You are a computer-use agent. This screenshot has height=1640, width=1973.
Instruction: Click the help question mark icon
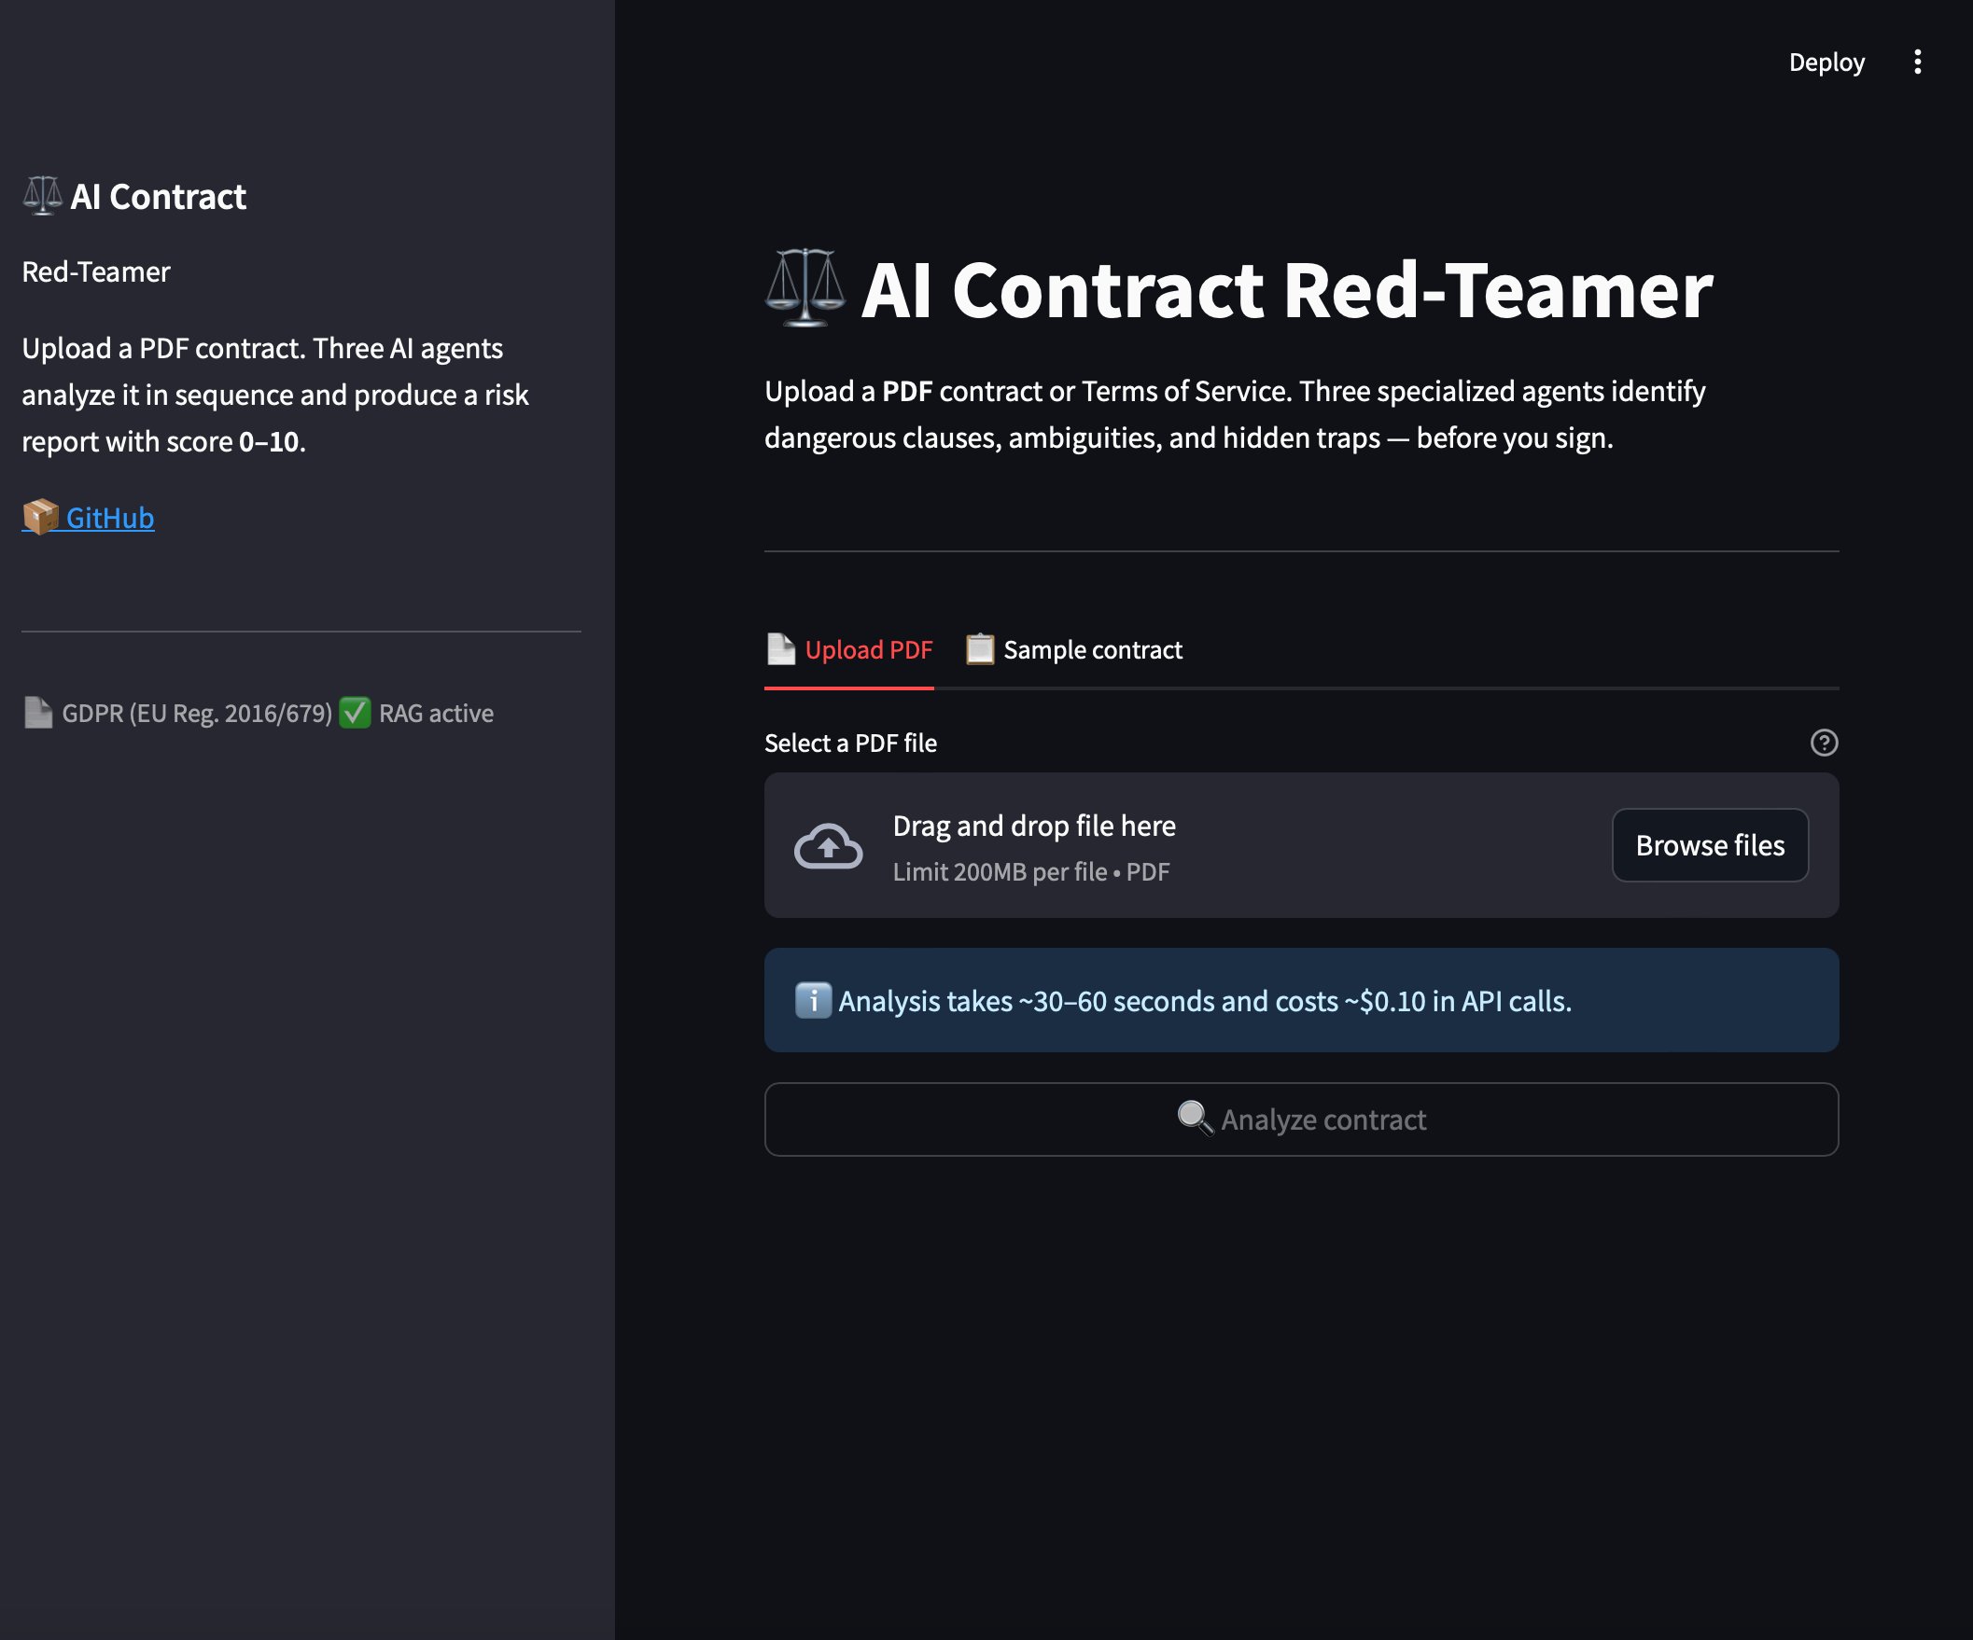point(1824,742)
